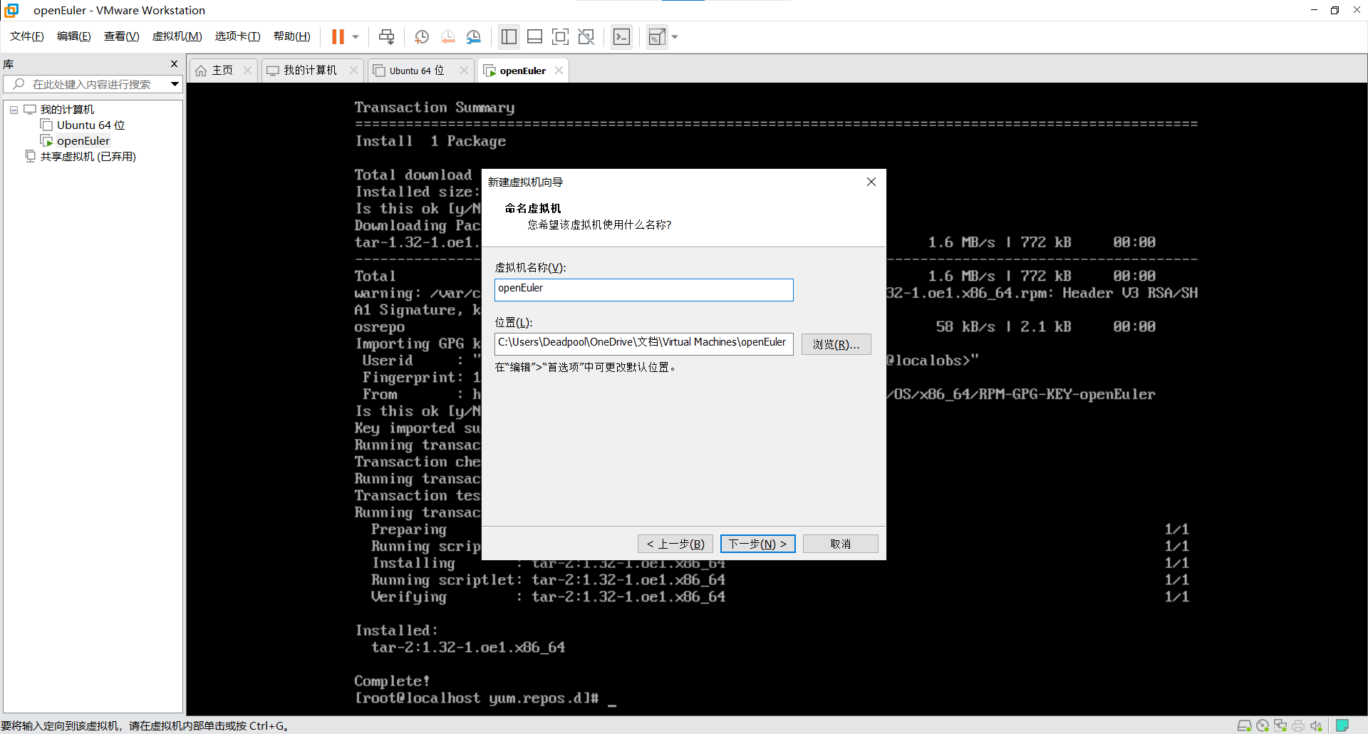Click the 下一步(N) button
This screenshot has width=1368, height=734.
point(757,543)
